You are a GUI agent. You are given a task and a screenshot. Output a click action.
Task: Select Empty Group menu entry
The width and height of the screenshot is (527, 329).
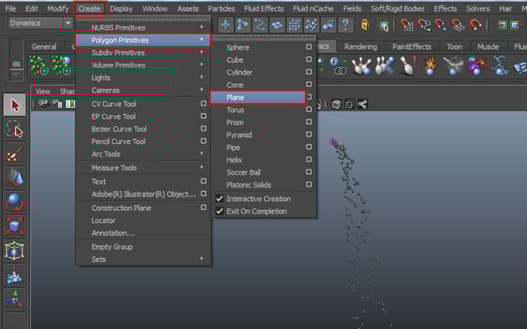[112, 247]
